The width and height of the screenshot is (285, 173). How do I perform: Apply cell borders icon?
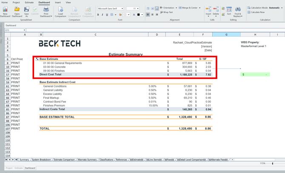tap(112, 15)
